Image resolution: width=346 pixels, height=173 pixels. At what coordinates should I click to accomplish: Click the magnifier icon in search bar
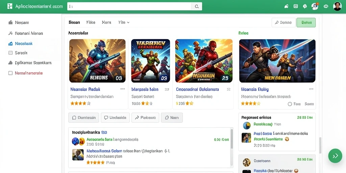[196, 7]
